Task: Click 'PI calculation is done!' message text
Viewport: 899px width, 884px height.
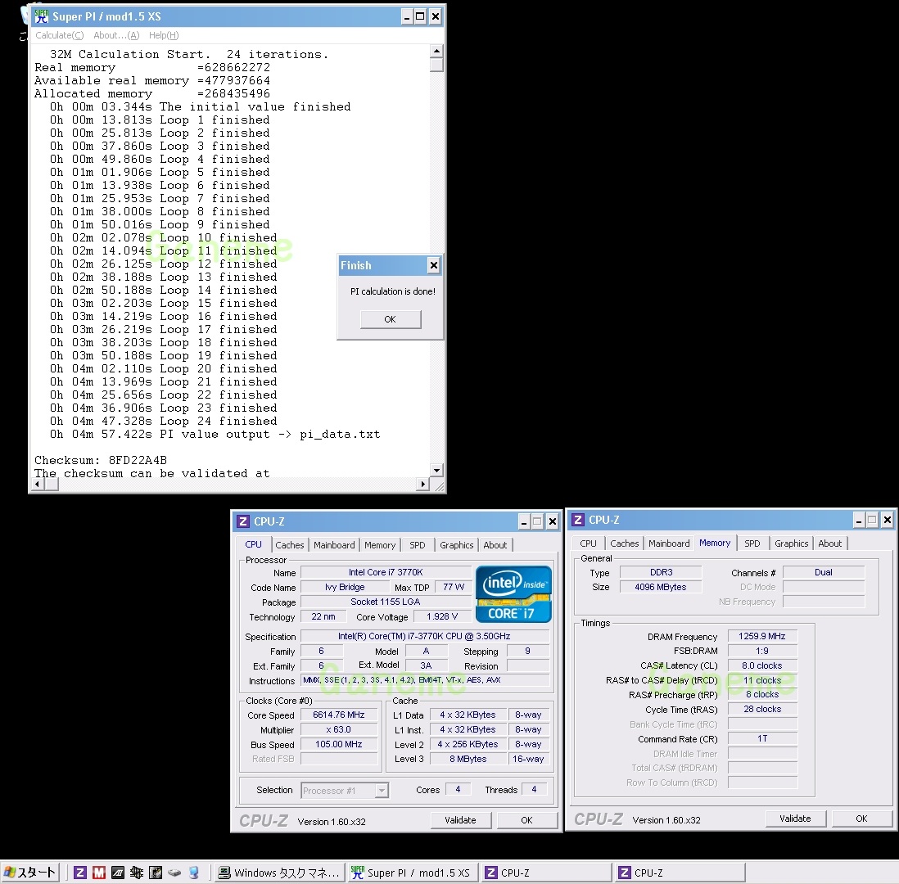Action: coord(393,291)
